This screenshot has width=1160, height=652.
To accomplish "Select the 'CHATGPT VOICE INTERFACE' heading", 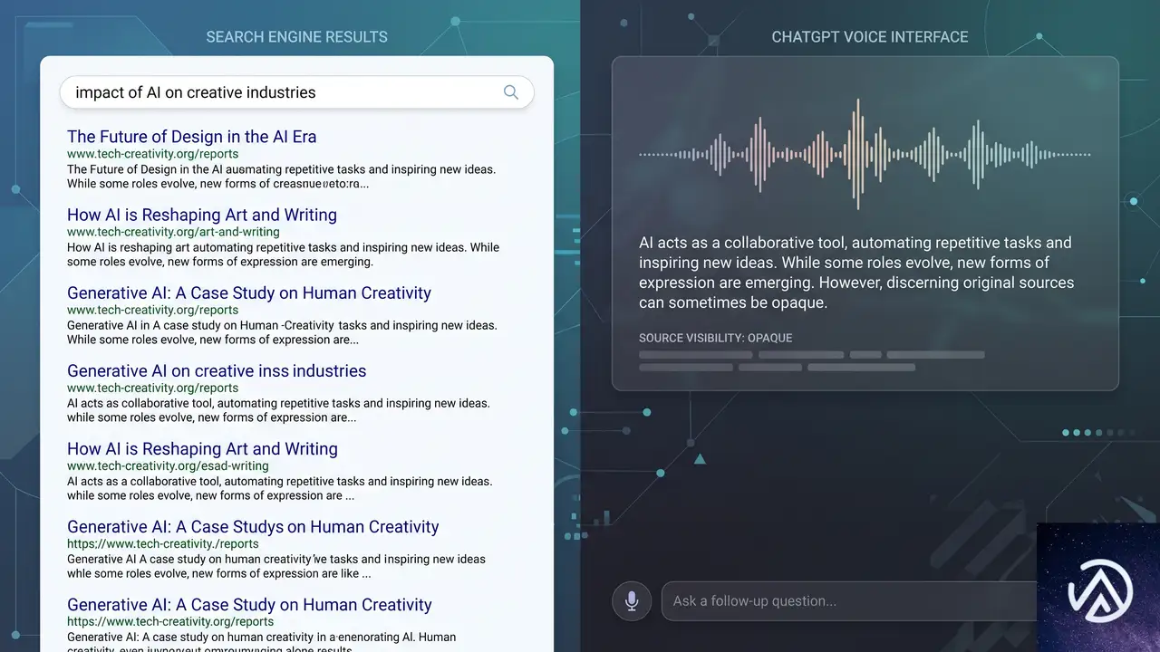I will 870,37.
